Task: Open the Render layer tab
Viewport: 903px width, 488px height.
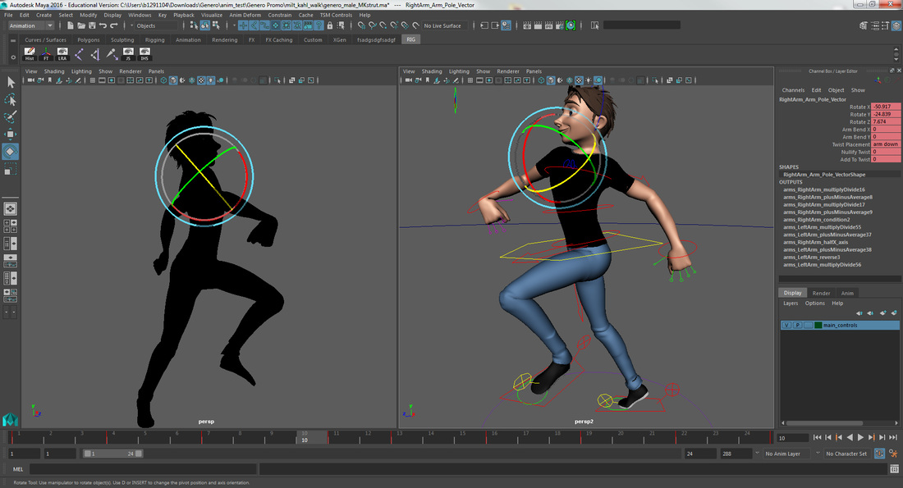Action: point(821,293)
